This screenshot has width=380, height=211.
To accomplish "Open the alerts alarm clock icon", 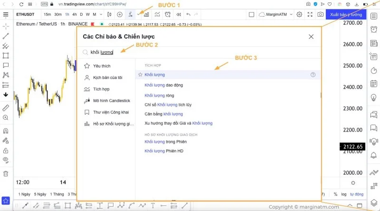I will [x=374, y=29].
